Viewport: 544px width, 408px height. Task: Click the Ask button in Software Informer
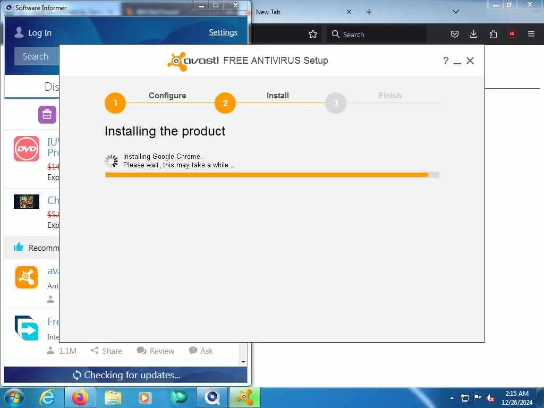tap(201, 351)
